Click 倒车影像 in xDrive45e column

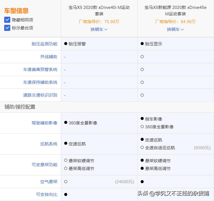[153, 119]
